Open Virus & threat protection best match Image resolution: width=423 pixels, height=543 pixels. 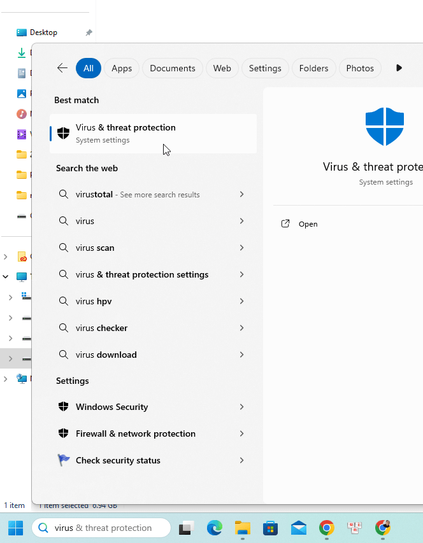click(x=153, y=134)
